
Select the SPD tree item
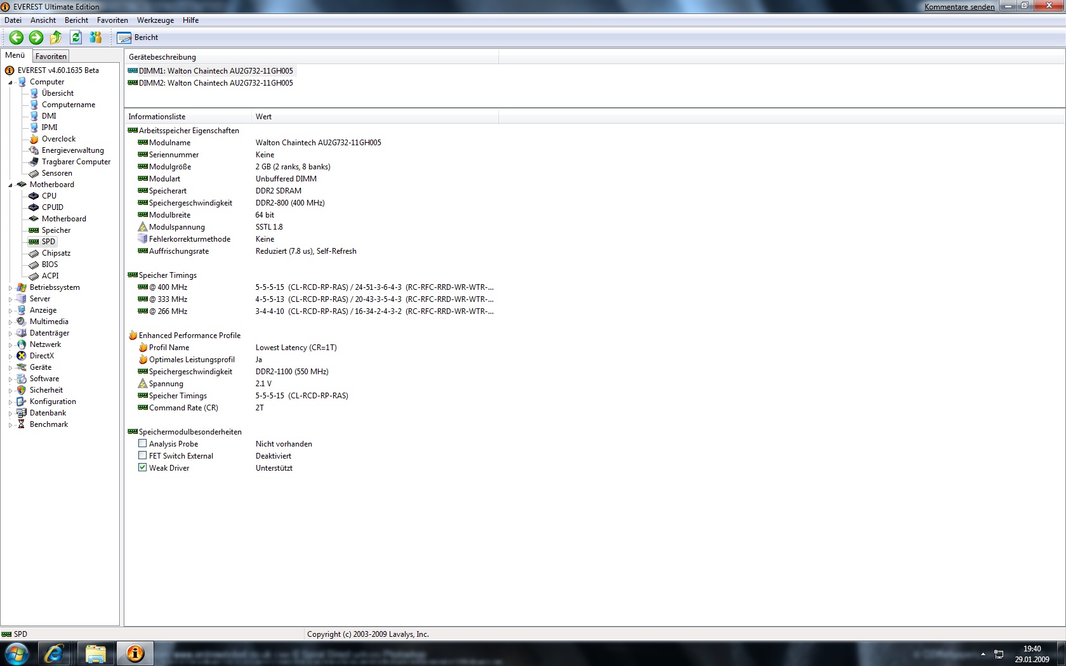coord(49,242)
